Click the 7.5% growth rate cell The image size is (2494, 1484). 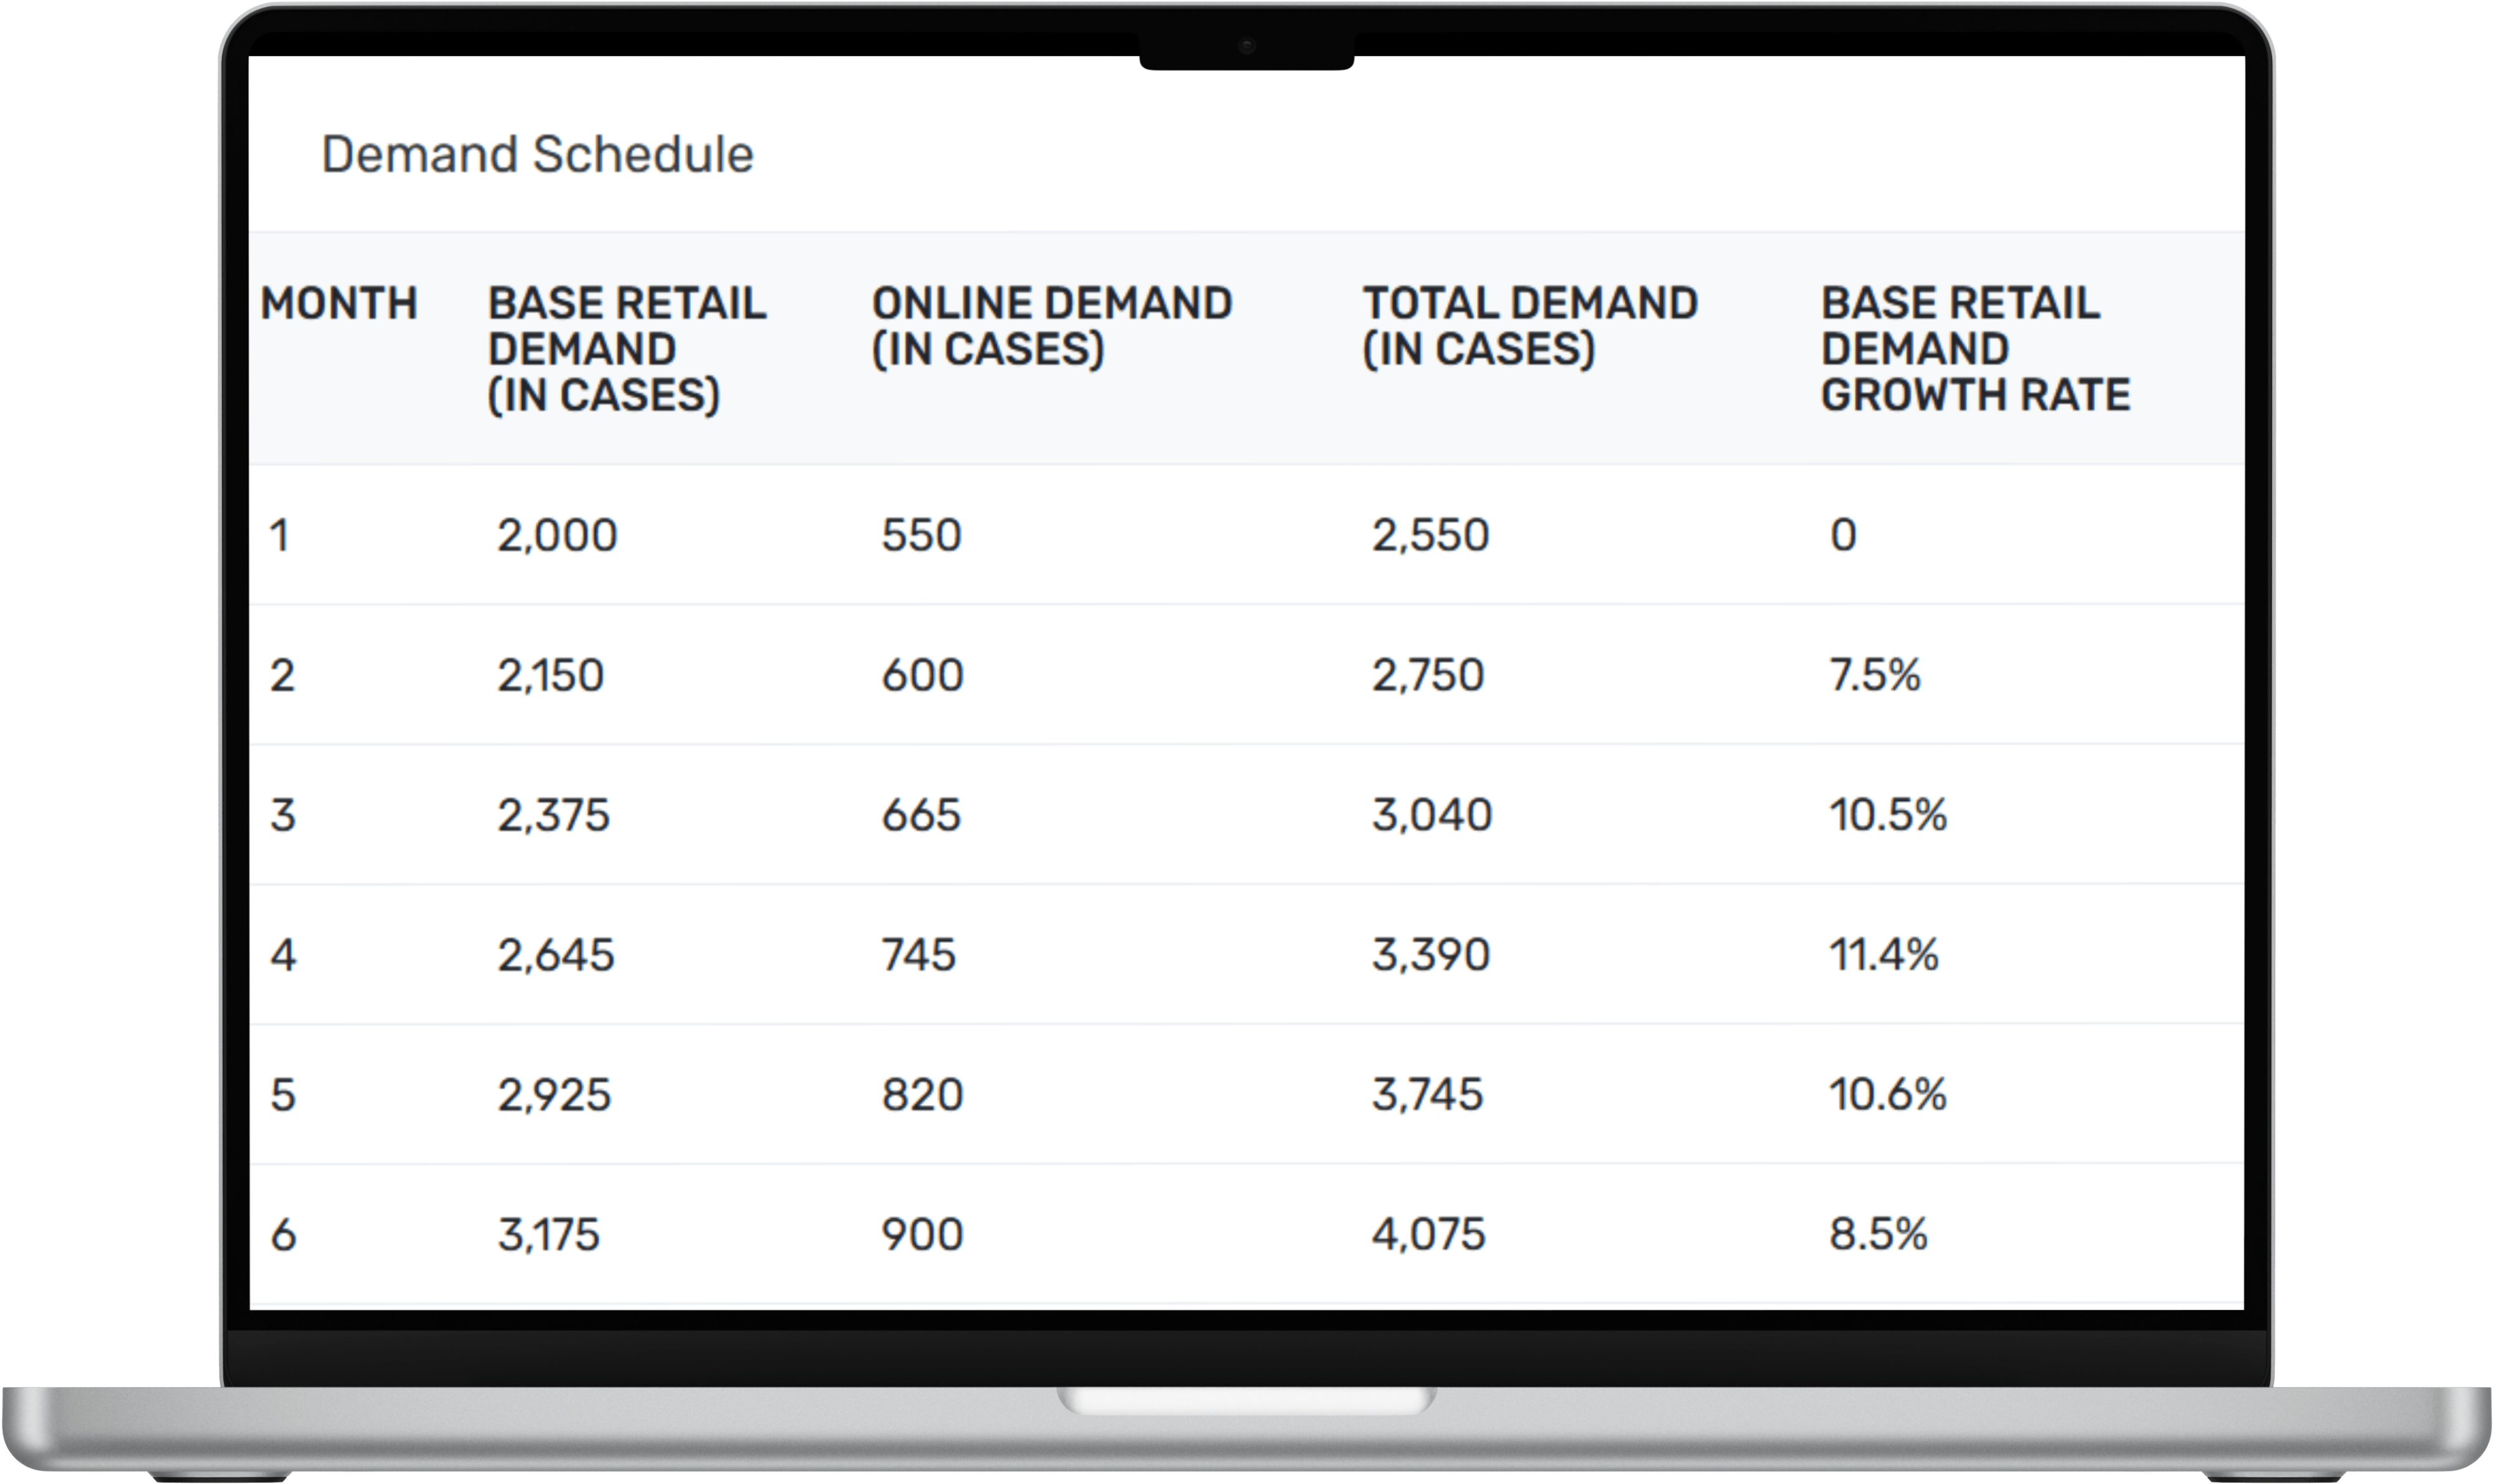point(1875,675)
